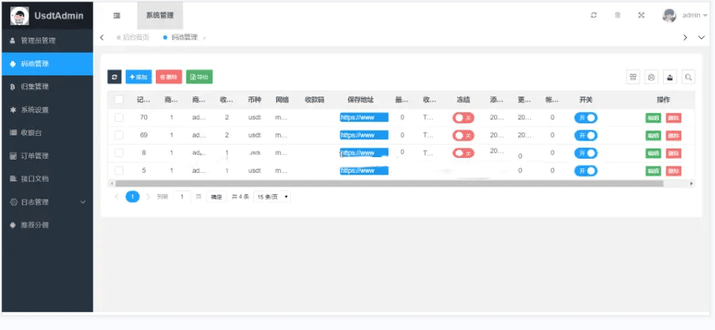This screenshot has height=330, width=715.
Task: Open 归集管理 in the sidebar
Action: 47,86
